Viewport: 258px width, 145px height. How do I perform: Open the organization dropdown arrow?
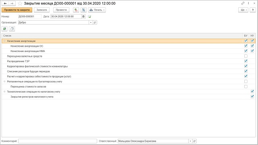tap(91, 23)
